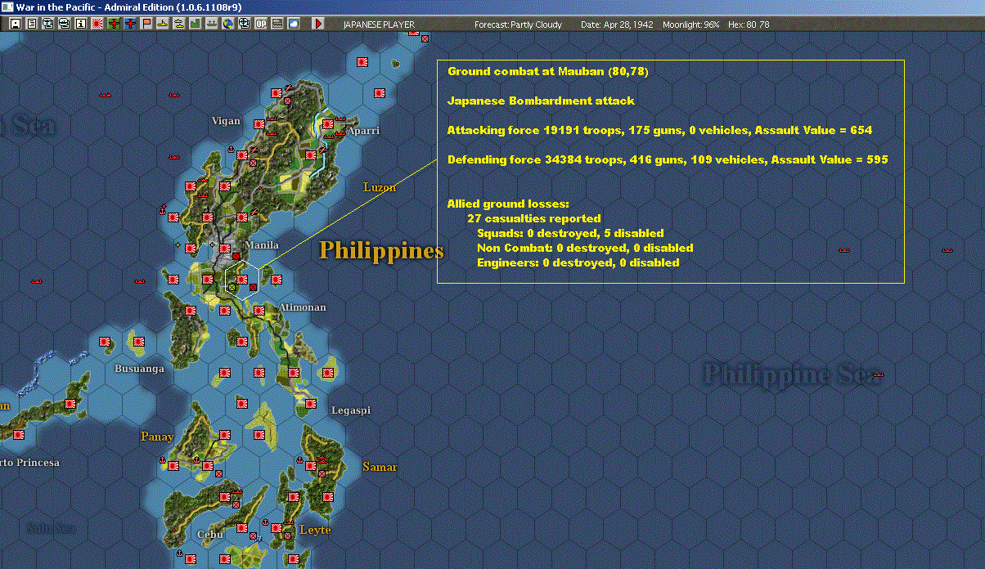
Task: Select red unit marker in Mauban hex
Action: pos(254,288)
